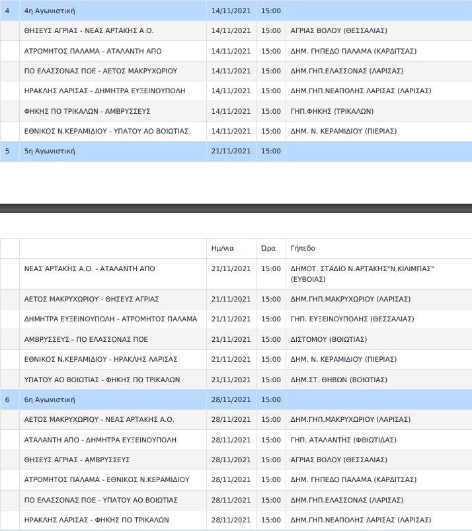
Task: Select the 4η Αγωνιστική header row
Action: [236, 11]
